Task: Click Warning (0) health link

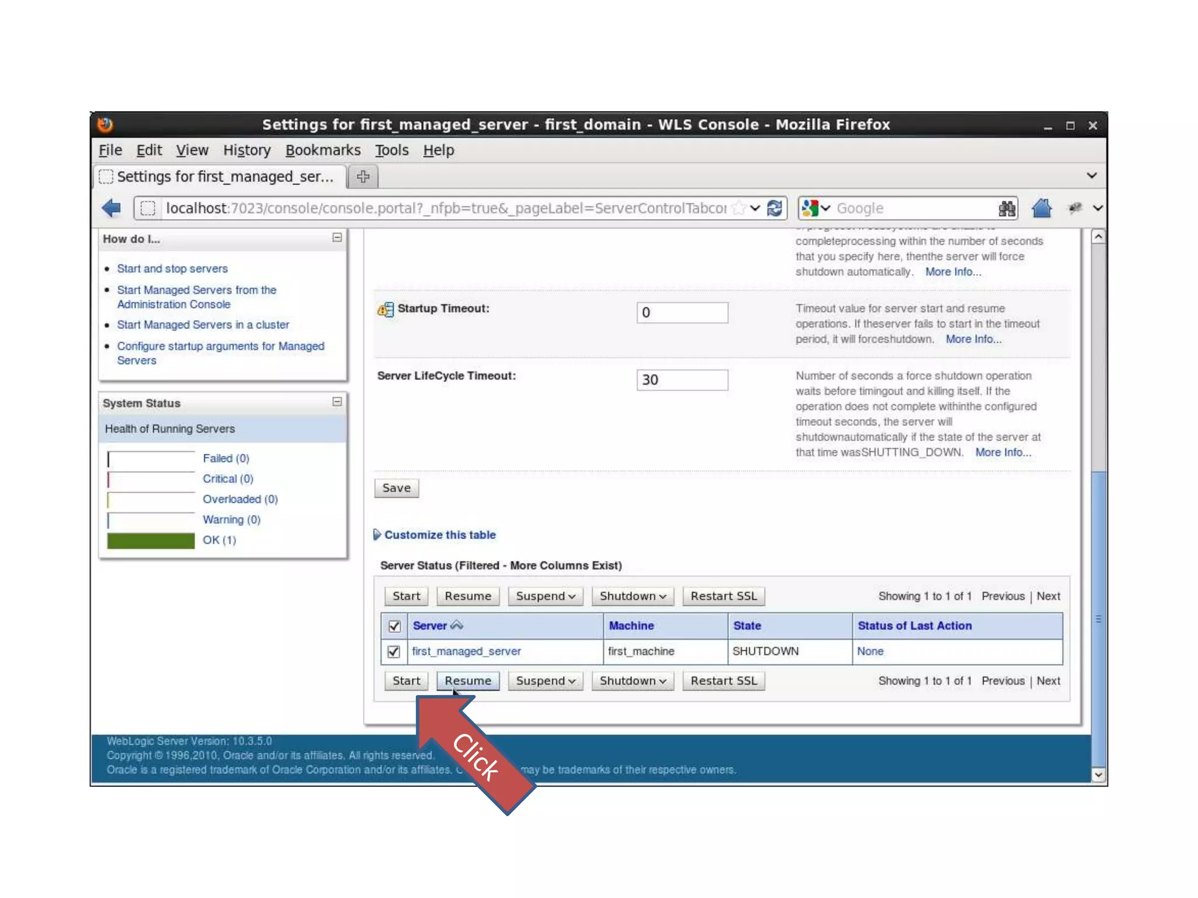Action: pyautogui.click(x=231, y=520)
